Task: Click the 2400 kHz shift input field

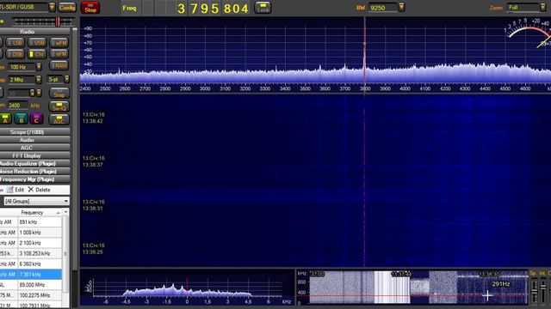Action: pos(18,106)
